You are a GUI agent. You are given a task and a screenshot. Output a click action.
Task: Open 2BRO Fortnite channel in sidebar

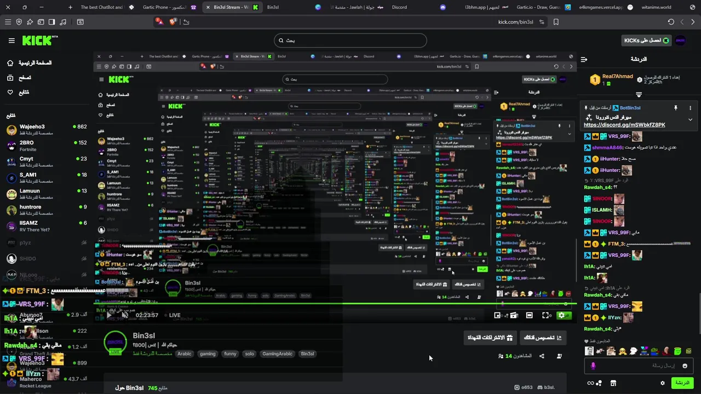tap(47, 146)
